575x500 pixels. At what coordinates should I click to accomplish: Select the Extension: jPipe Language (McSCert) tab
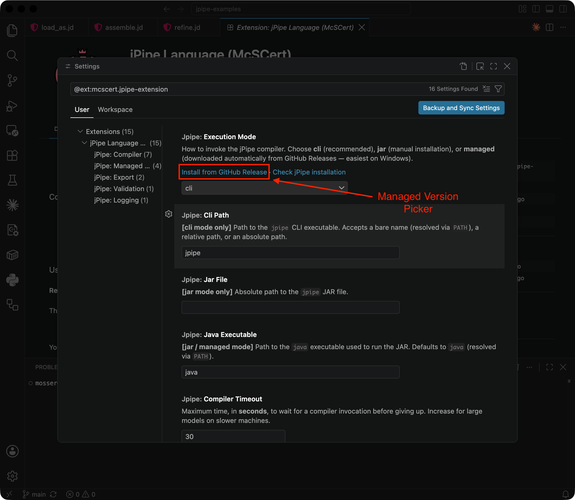(x=295, y=27)
